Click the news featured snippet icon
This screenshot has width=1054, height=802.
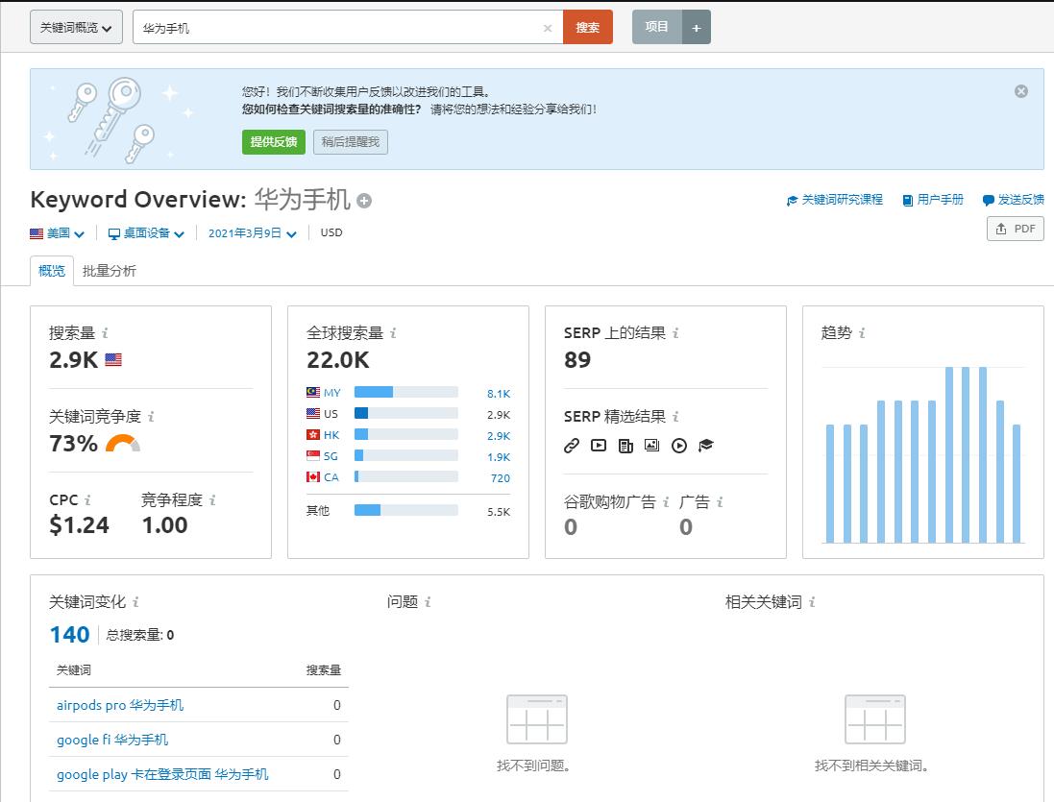click(x=626, y=446)
